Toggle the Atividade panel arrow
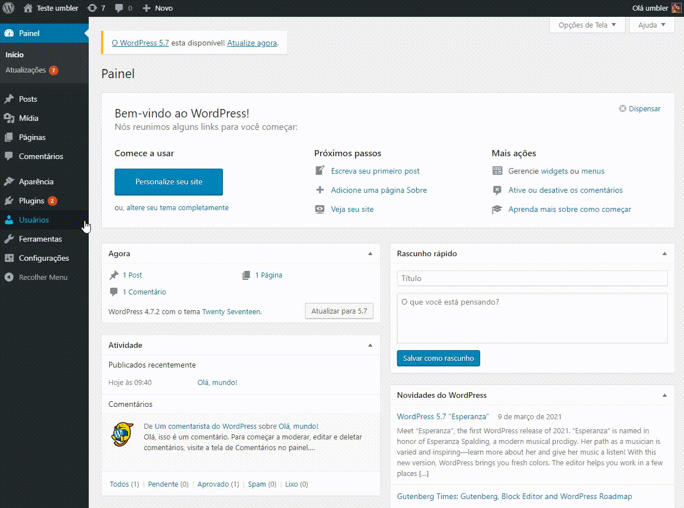The height and width of the screenshot is (508, 684). click(x=370, y=345)
